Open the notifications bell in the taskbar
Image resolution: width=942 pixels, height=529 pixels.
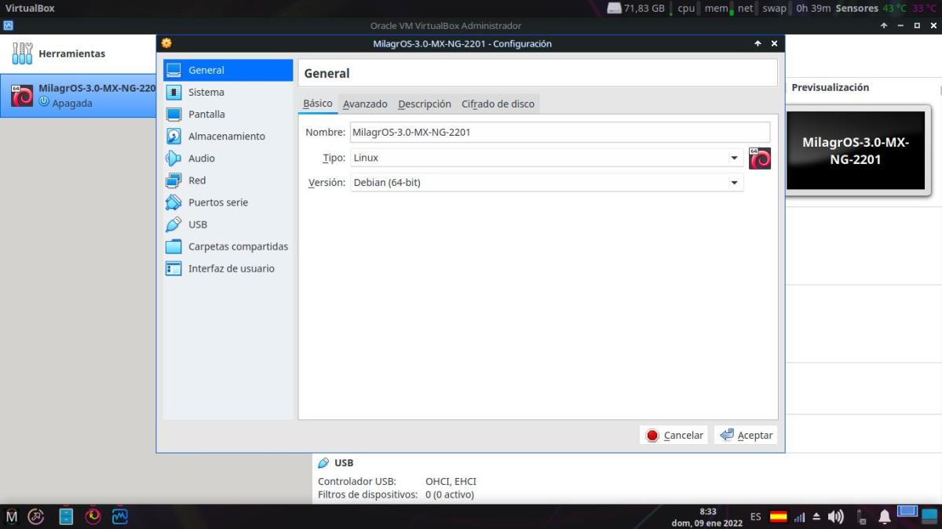point(884,516)
